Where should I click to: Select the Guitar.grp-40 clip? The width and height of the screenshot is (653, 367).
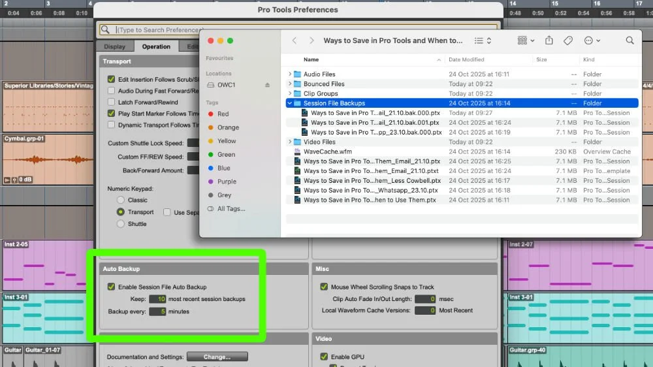580,357
